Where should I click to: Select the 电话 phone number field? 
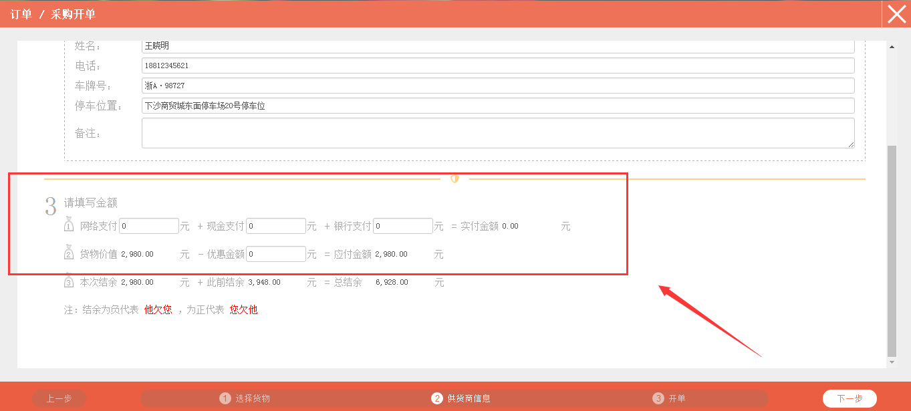[498, 65]
